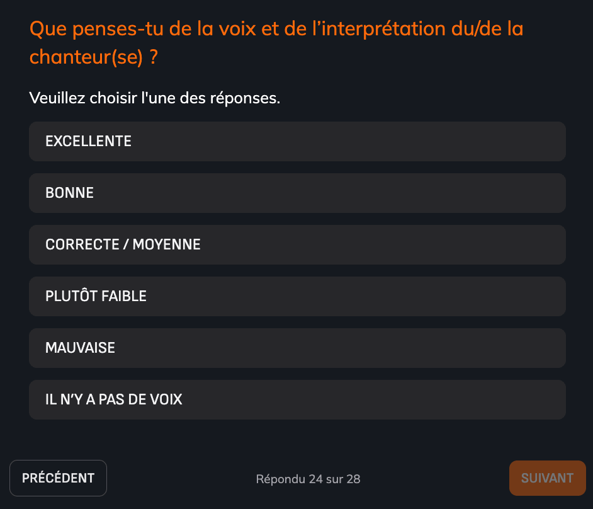Image resolution: width=593 pixels, height=509 pixels.
Task: Click the fourth option in the answer list
Action: pos(296,296)
